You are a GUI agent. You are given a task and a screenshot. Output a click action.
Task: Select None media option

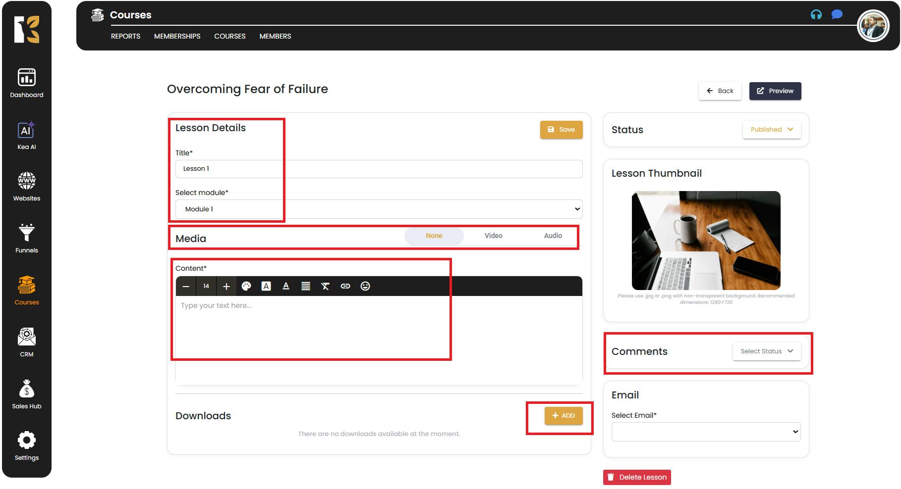coord(434,236)
